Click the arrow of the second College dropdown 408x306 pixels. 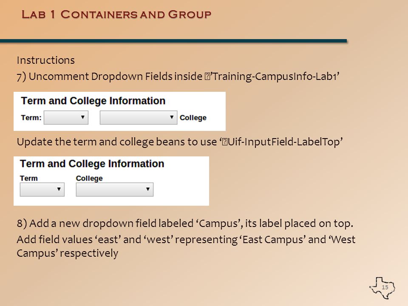tap(148, 189)
